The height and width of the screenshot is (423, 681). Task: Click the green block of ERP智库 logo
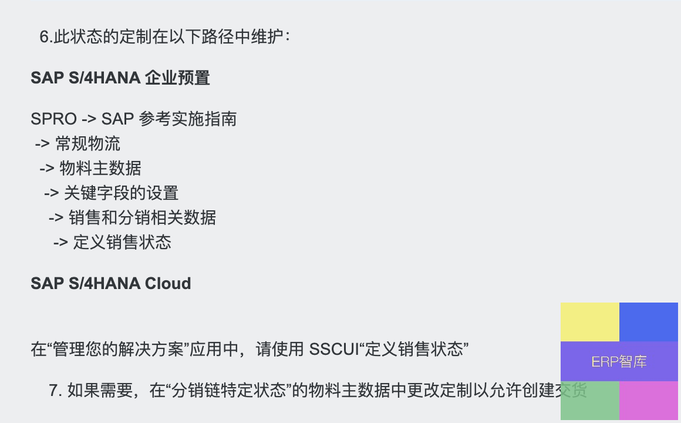(x=590, y=401)
